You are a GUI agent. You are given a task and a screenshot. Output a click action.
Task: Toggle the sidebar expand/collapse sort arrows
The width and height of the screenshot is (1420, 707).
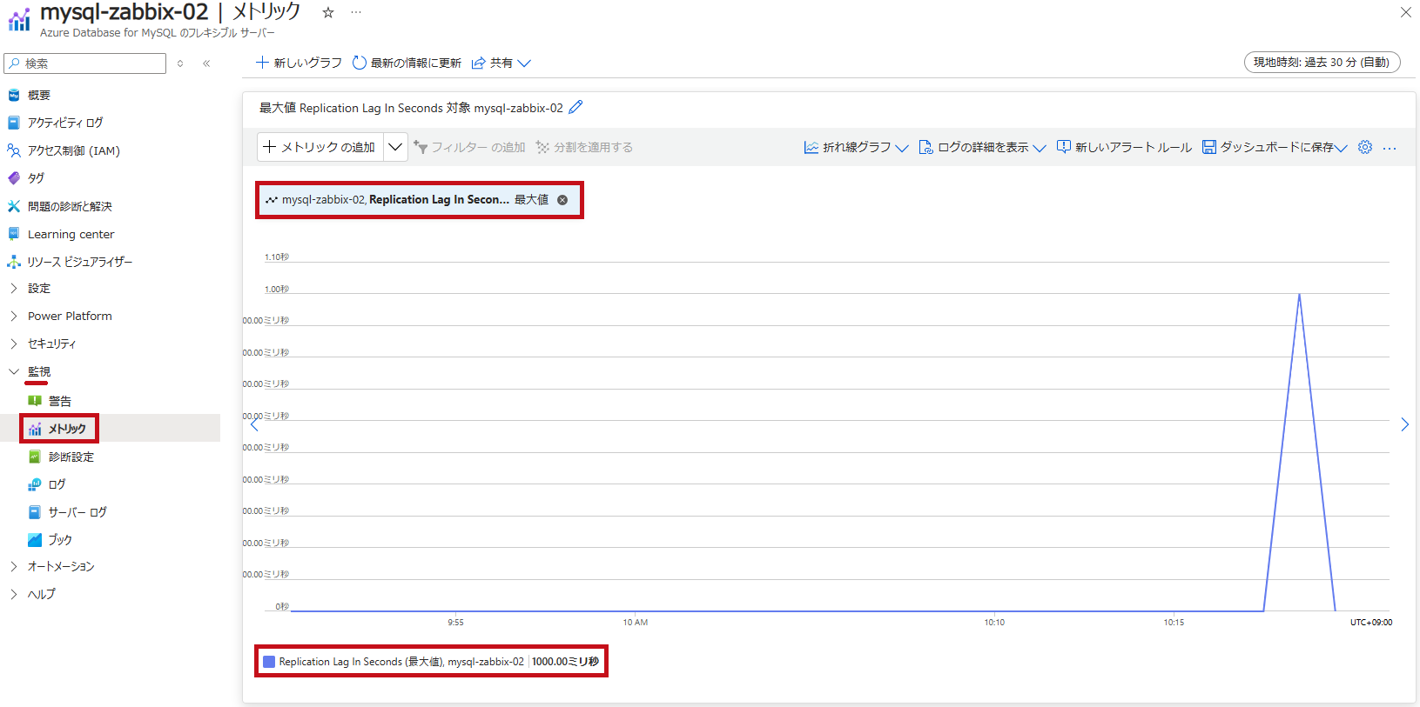pyautogui.click(x=180, y=63)
